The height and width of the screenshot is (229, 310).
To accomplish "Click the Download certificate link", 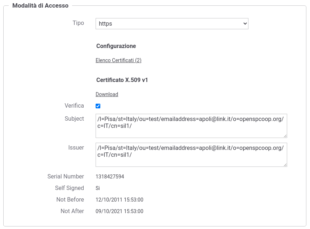I will click(107, 94).
